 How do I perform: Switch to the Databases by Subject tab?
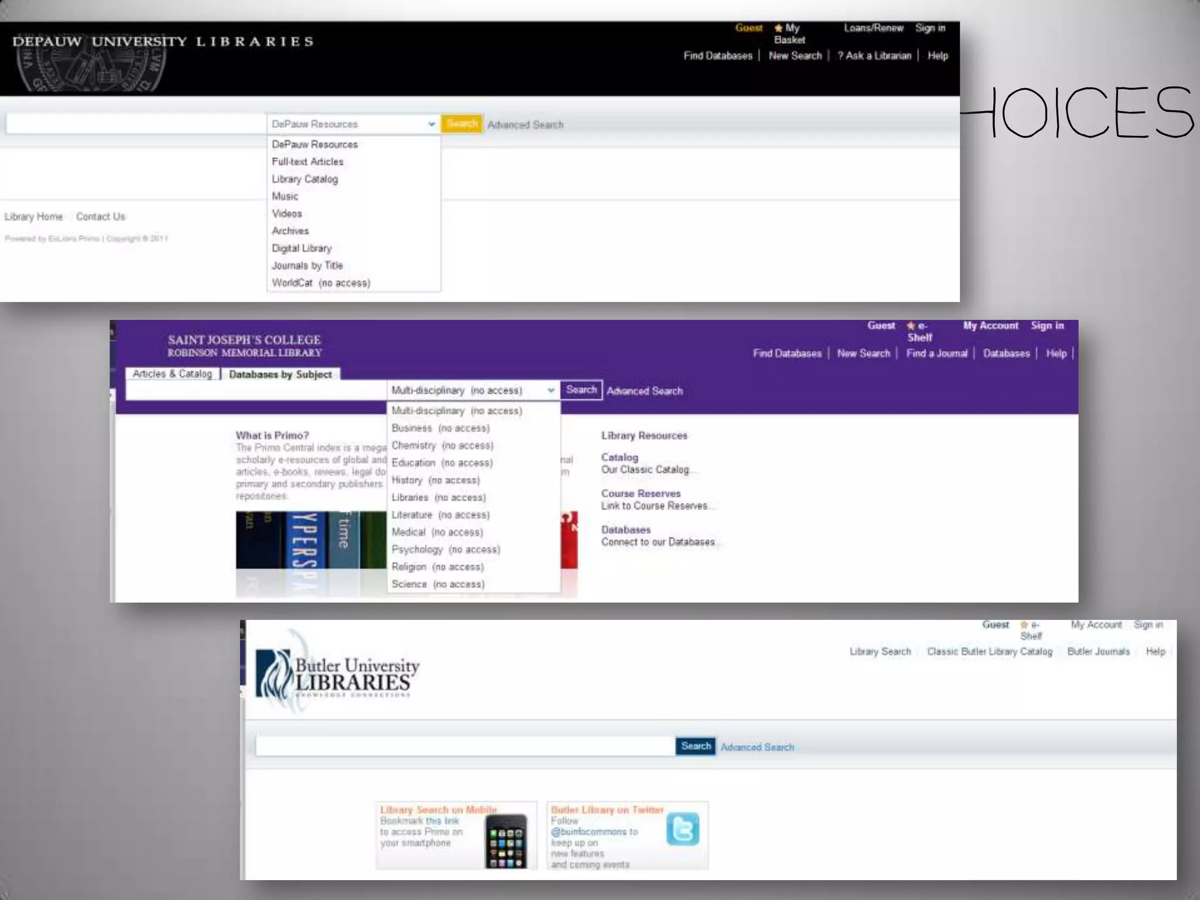click(x=280, y=374)
